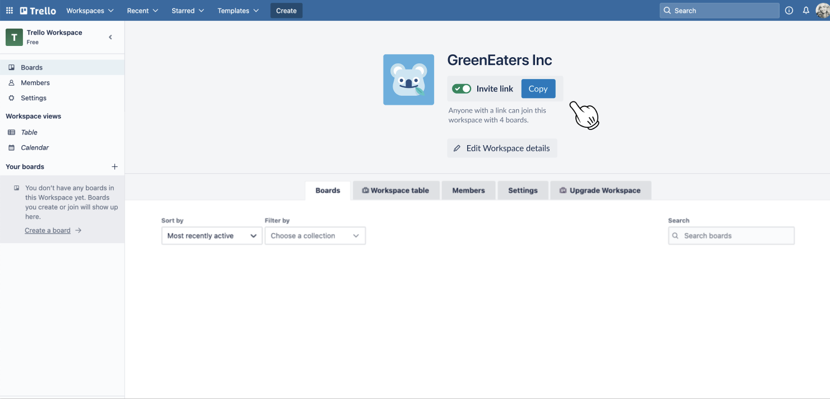830x399 pixels.
Task: Open the Choose a collection filter
Action: pyautogui.click(x=315, y=236)
